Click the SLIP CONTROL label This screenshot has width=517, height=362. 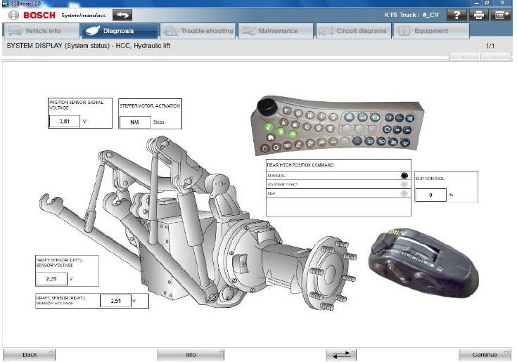[x=430, y=179]
